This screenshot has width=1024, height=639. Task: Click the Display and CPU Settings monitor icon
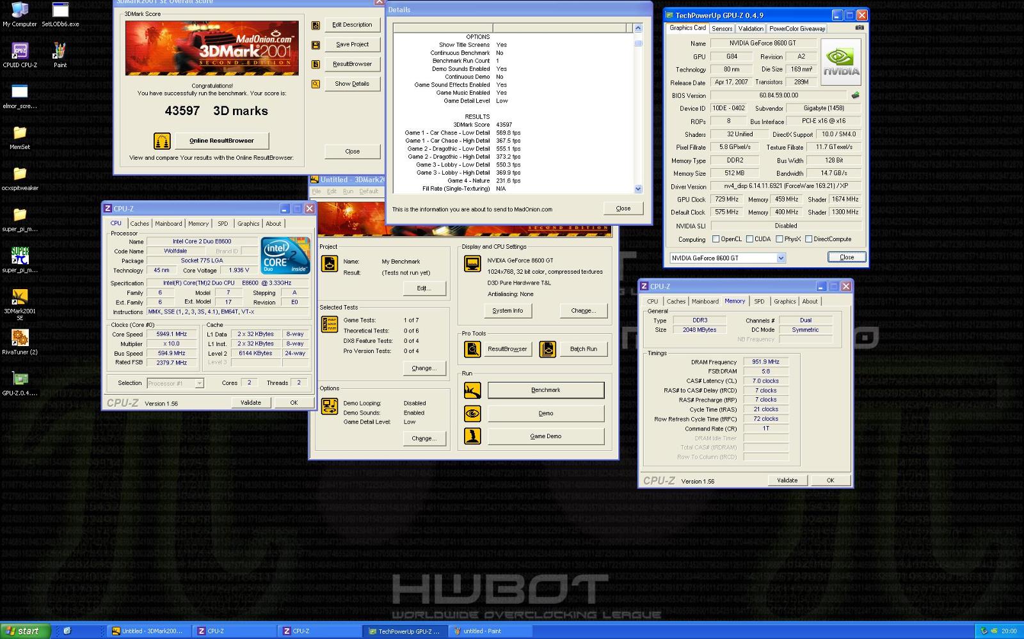[472, 263]
